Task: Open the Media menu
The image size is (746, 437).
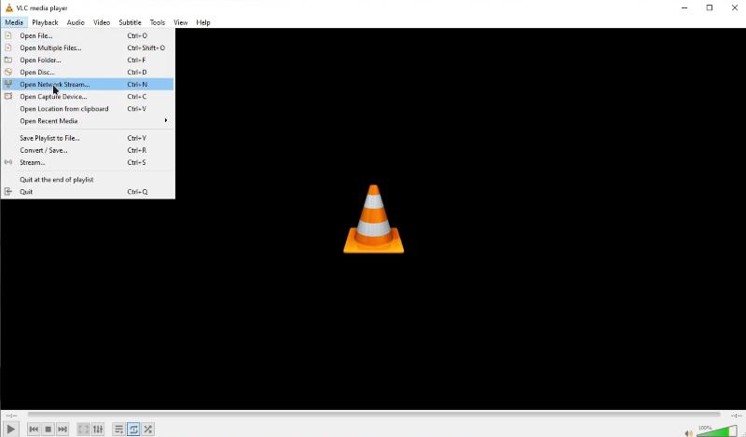Action: click(x=14, y=22)
